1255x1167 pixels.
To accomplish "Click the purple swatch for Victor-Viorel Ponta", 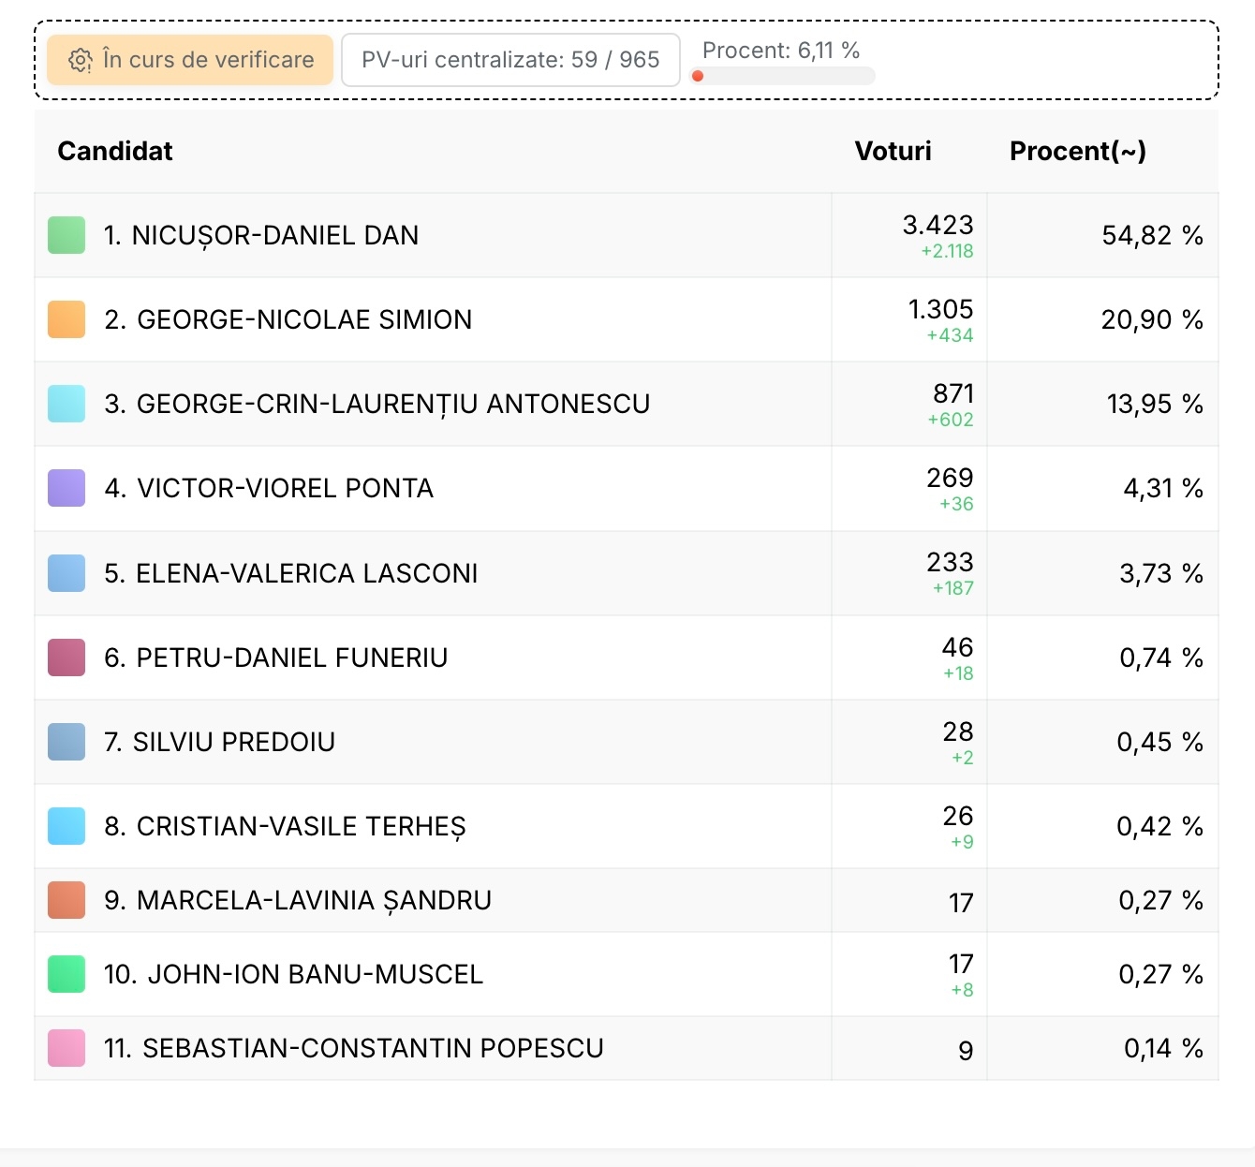I will pos(66,488).
